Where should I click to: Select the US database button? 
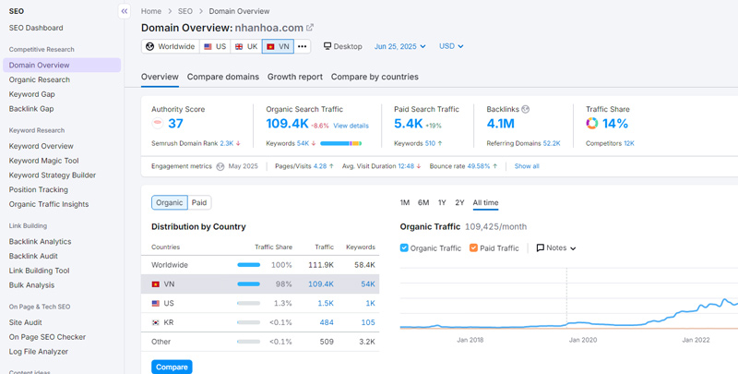point(215,46)
